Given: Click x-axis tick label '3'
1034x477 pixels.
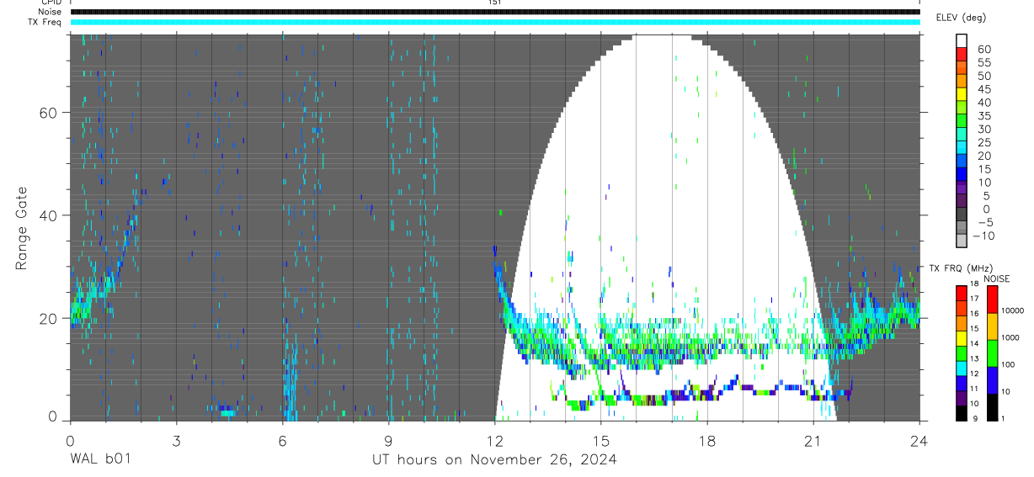Looking at the screenshot, I should 176,439.
